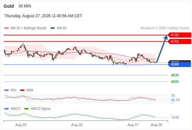Viewport: 192px width, 130px height.
Task: Click the 9MA legend label
Action: [30, 90]
